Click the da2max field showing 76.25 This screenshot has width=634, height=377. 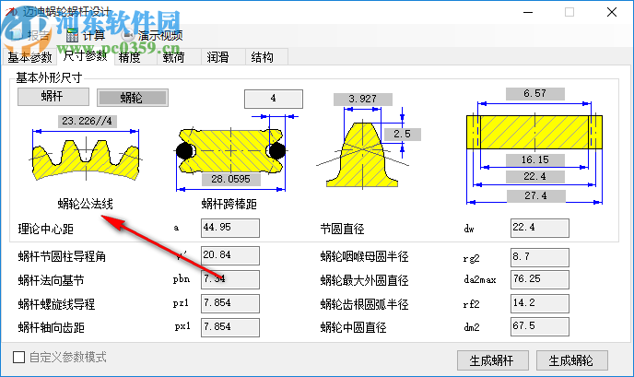coord(540,279)
